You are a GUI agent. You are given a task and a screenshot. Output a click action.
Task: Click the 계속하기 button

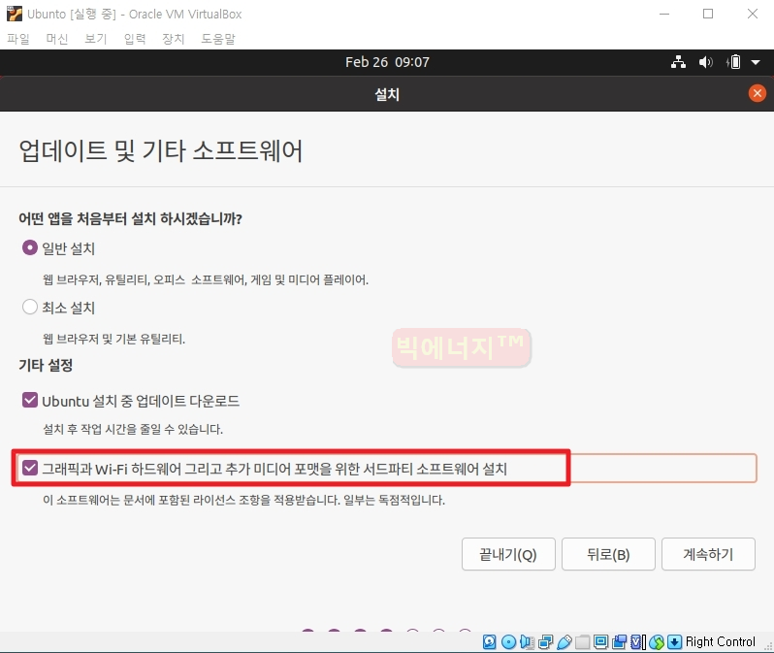coord(708,554)
